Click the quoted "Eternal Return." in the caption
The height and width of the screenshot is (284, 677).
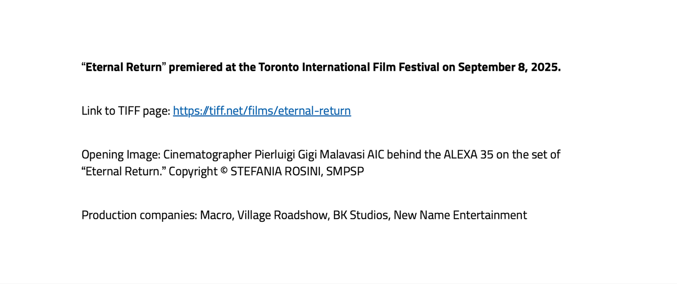click(x=123, y=171)
